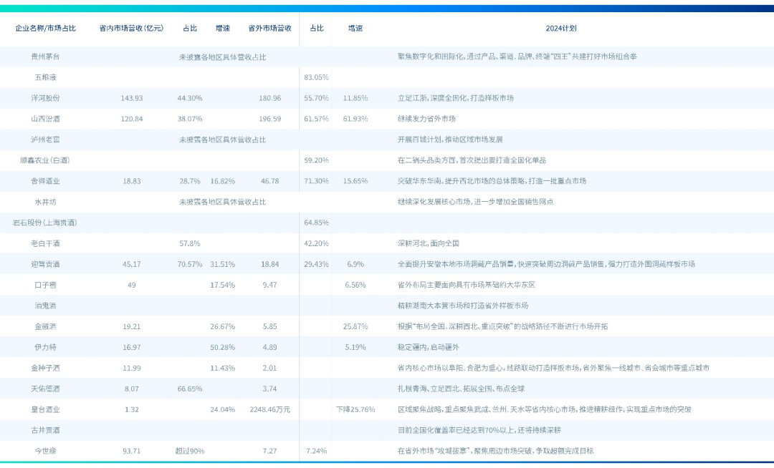Click the 2248.46万元 revenue cell
This screenshot has height=468, width=774.
coord(270,409)
